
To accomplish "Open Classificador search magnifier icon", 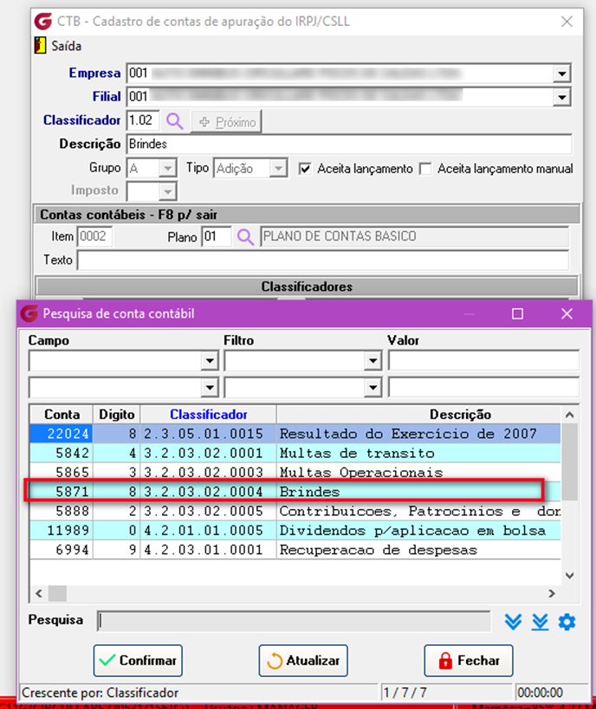I will 175,121.
